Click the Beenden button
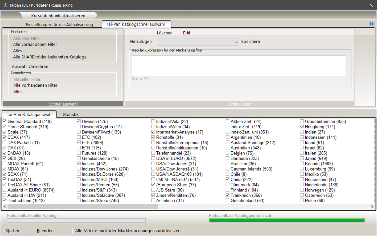Viewport: 377px width, 236px height. point(45,231)
